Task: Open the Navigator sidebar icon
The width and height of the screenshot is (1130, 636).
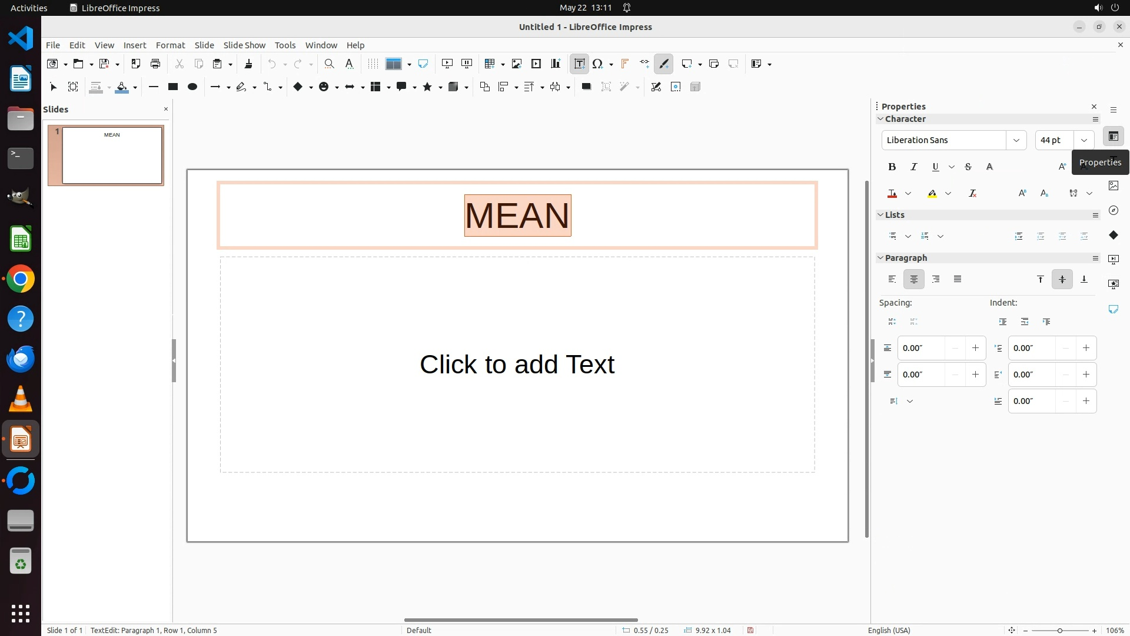Action: (x=1113, y=210)
